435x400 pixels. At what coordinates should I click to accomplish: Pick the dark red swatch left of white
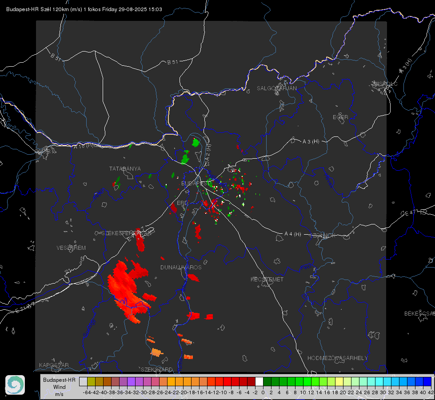[x=251, y=381]
